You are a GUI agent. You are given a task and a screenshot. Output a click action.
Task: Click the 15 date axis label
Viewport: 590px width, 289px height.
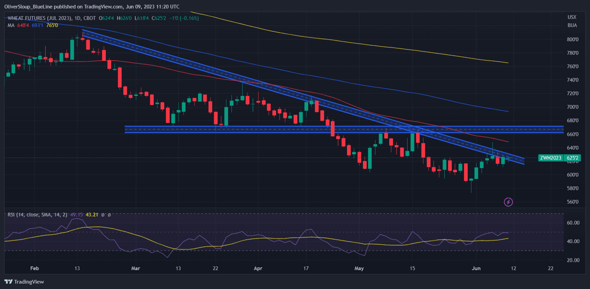[x=412, y=268]
